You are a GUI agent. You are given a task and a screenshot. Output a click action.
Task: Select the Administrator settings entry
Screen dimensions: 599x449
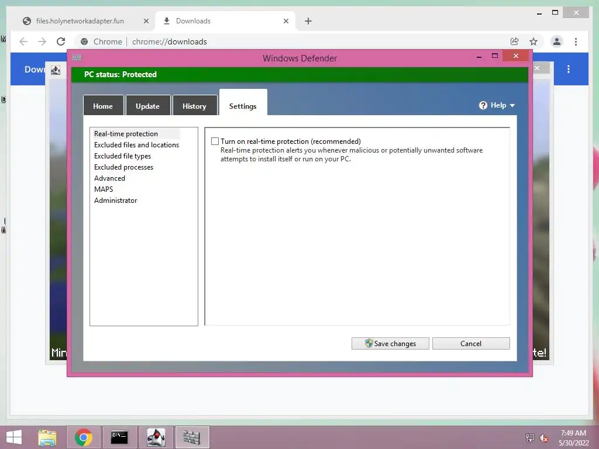click(115, 200)
